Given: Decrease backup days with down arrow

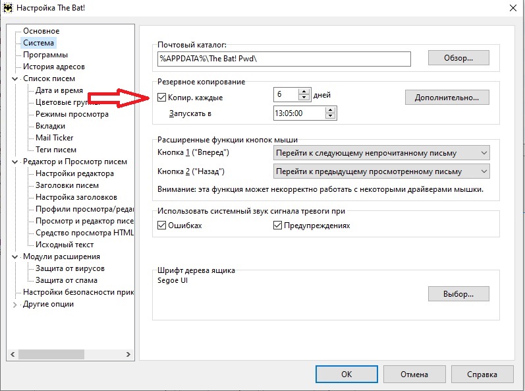Looking at the screenshot, I should (x=304, y=98).
